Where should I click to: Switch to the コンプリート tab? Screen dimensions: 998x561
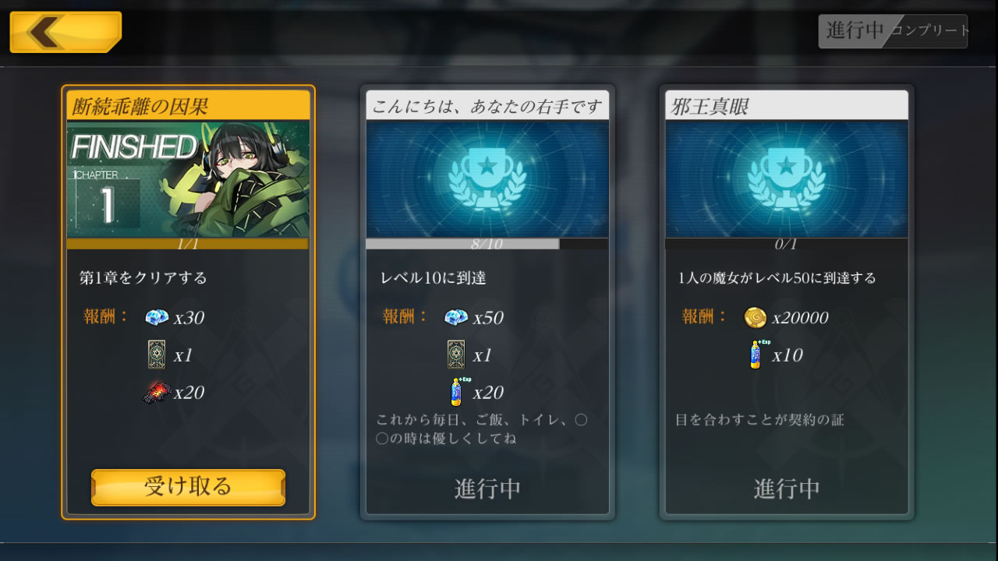[929, 30]
